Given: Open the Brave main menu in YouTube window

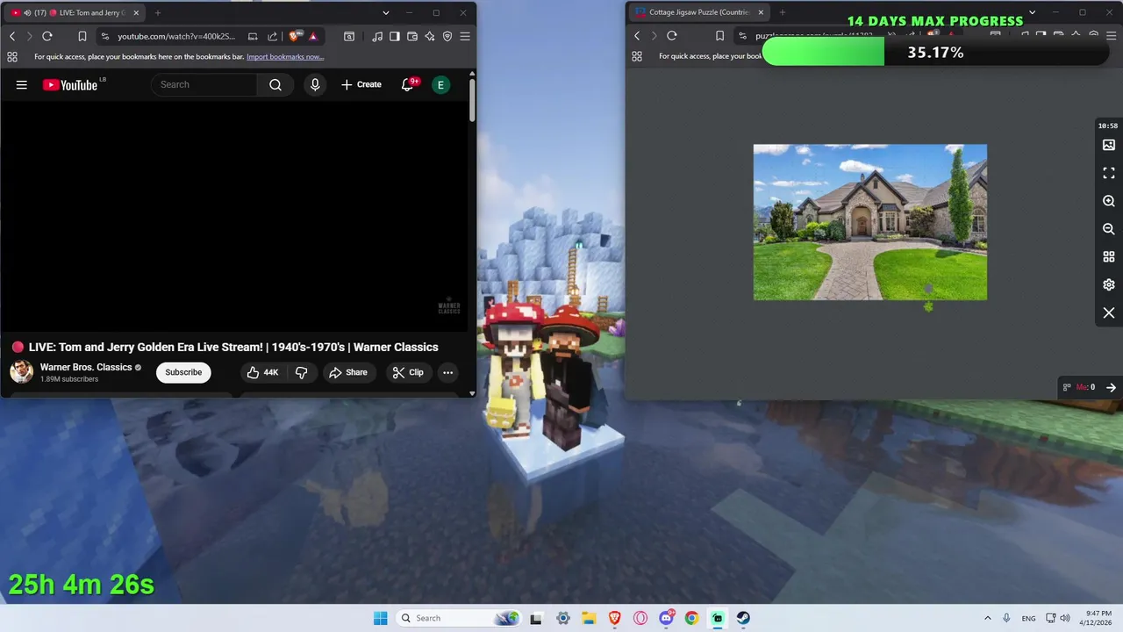Looking at the screenshot, I should pyautogui.click(x=465, y=36).
